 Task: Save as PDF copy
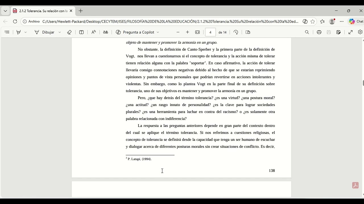(x=338, y=32)
